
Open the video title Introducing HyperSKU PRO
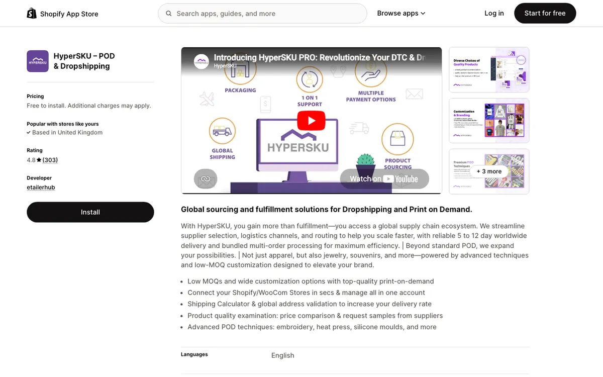point(320,57)
